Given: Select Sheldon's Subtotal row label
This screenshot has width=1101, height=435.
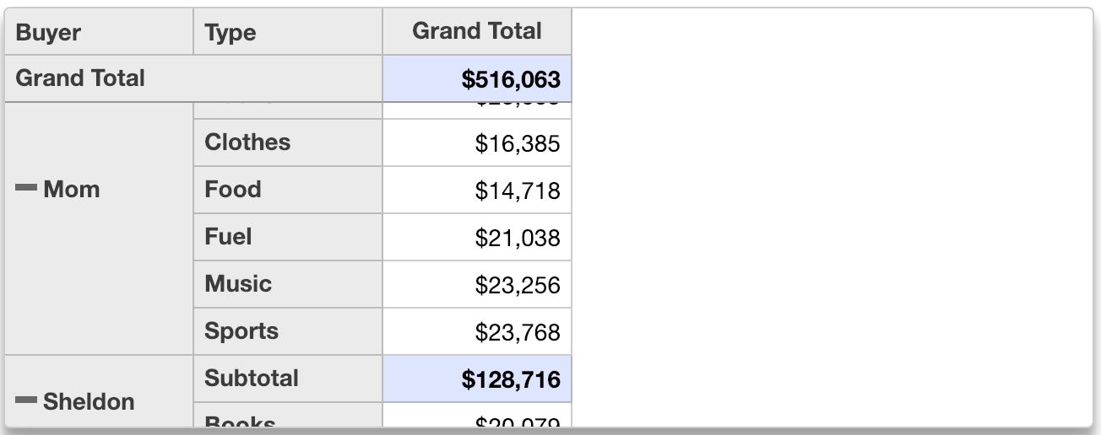Looking at the screenshot, I should click(252, 379).
